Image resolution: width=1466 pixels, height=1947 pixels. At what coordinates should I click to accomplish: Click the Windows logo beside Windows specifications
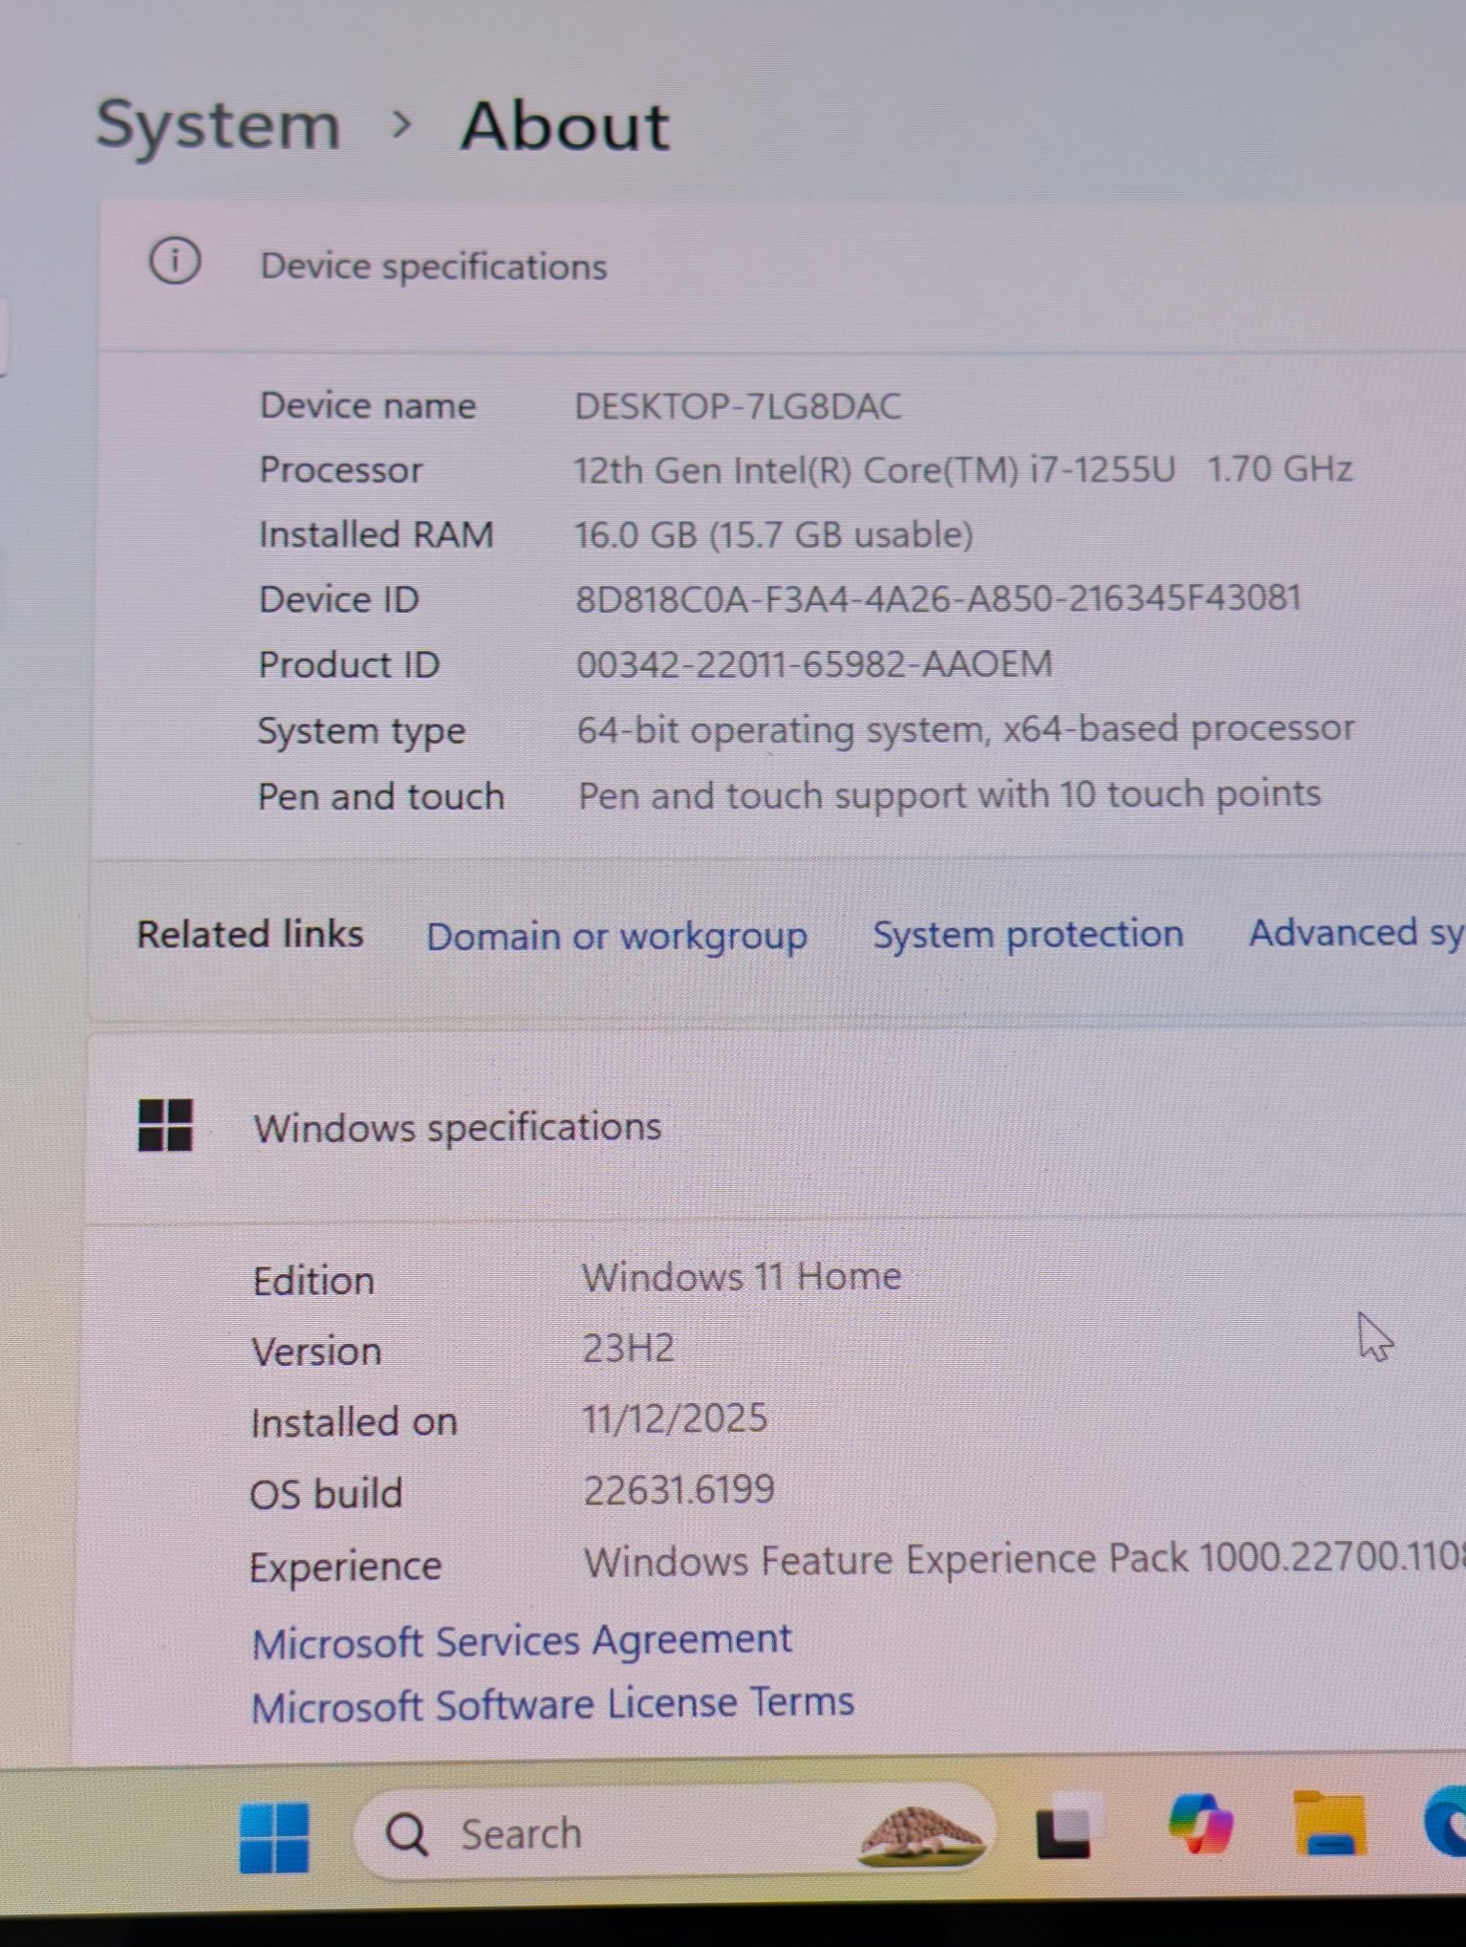[165, 1126]
